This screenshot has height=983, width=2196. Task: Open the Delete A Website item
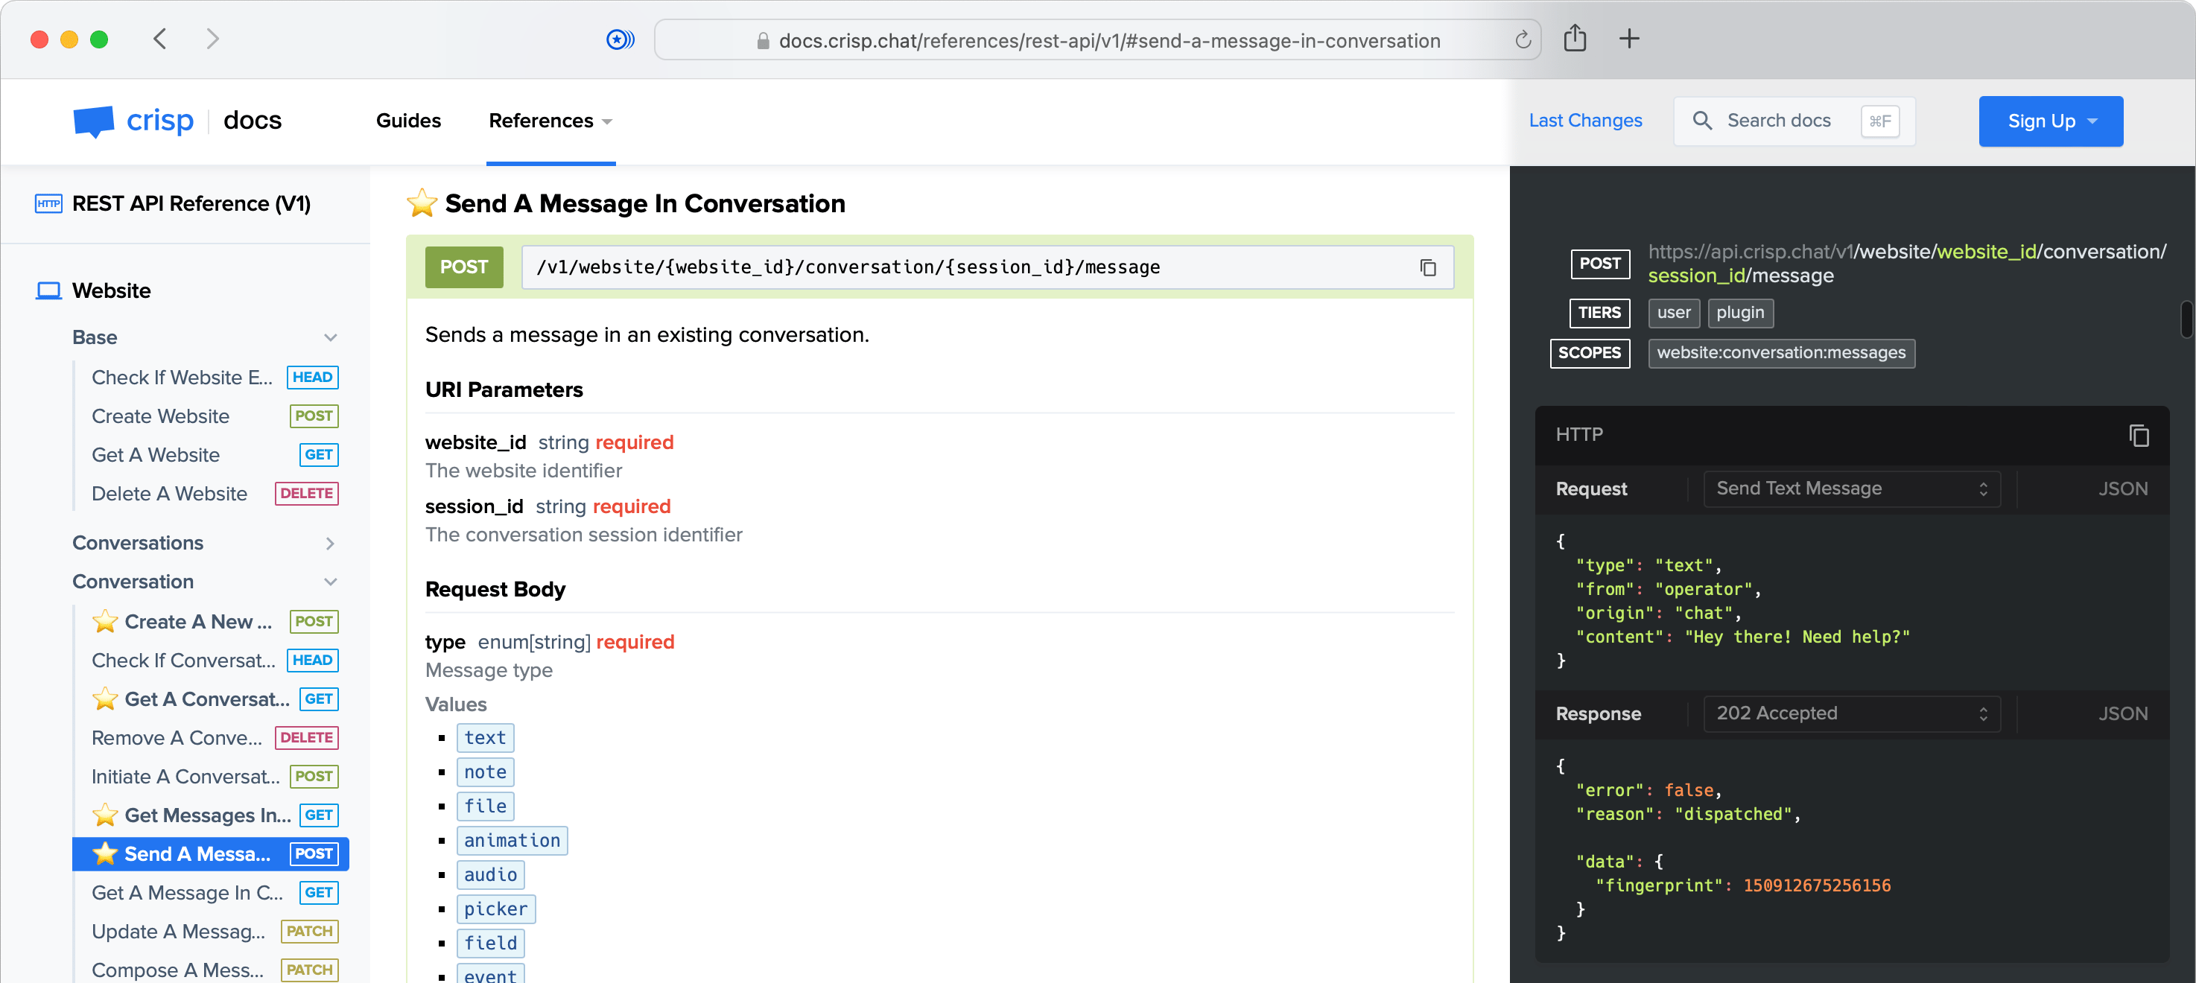(x=214, y=494)
